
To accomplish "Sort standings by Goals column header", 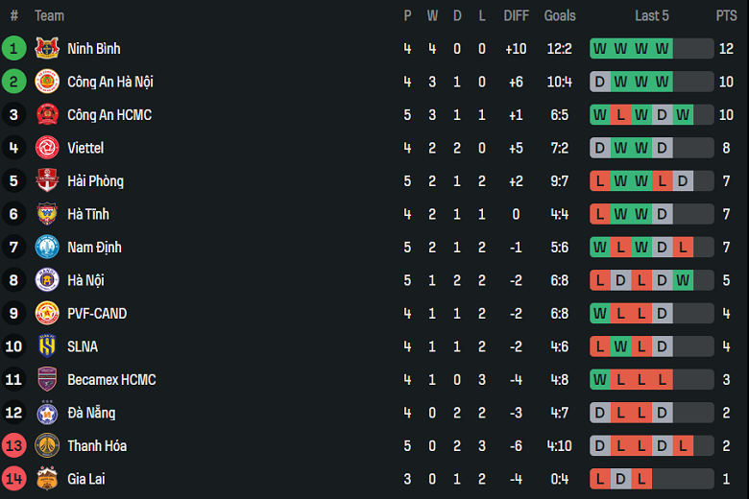I will point(560,15).
